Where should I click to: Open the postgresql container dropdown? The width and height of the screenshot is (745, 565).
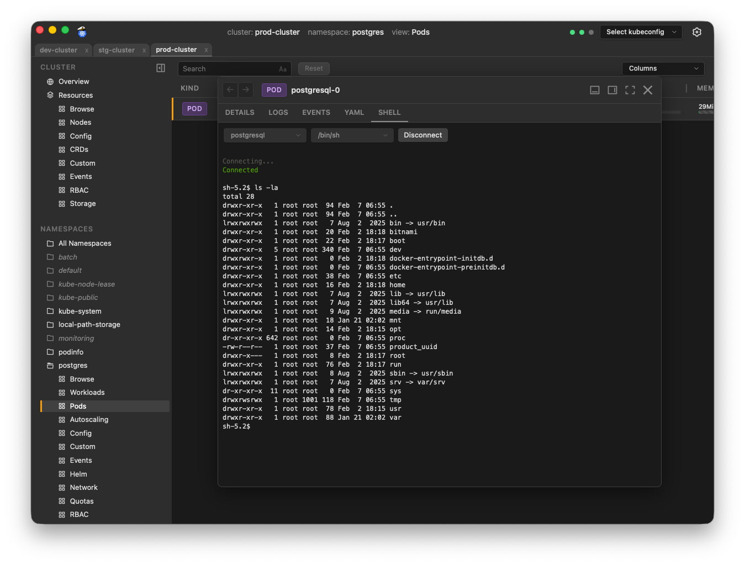[x=265, y=135]
